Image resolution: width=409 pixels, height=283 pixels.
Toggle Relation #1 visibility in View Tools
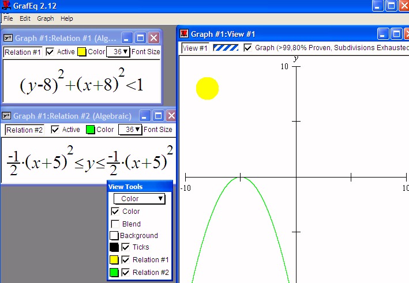[125, 259]
